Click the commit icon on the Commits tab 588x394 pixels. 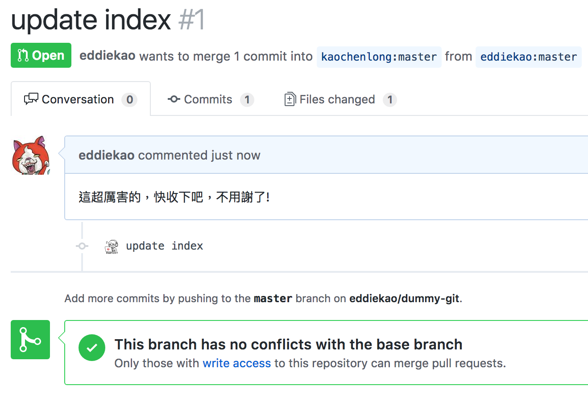coord(174,99)
